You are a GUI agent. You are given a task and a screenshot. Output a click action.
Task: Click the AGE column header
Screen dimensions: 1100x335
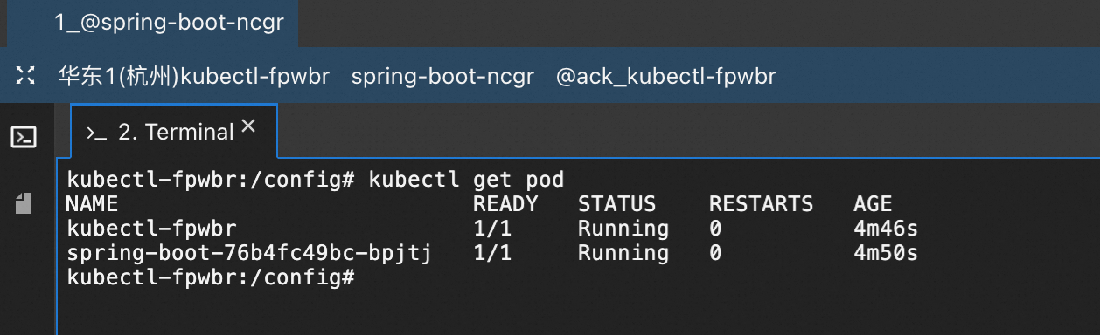873,204
